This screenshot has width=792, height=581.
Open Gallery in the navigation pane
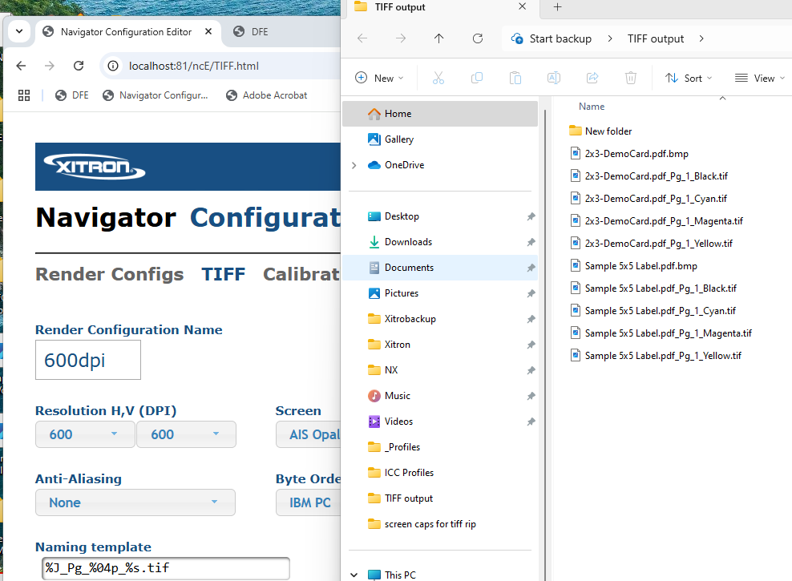pyautogui.click(x=440, y=139)
